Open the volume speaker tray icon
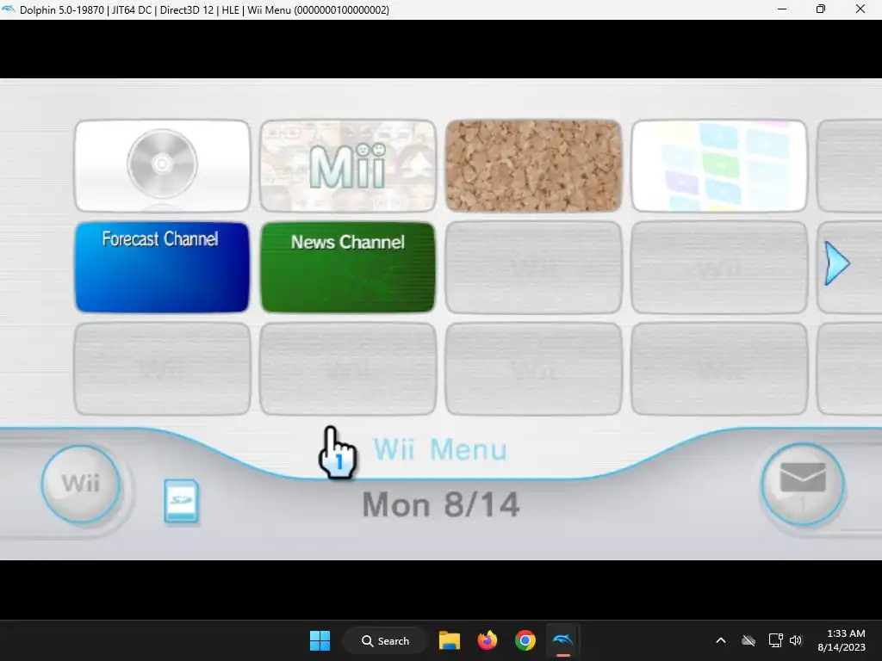The image size is (882, 661). tap(795, 640)
